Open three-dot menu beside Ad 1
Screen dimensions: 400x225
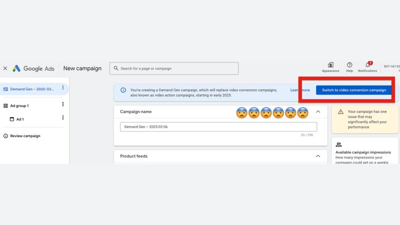pyautogui.click(x=63, y=118)
